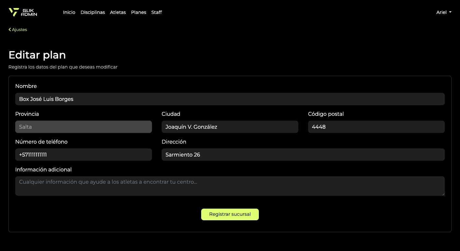
Task: Click the Glik Admin logo
Action: (23, 12)
